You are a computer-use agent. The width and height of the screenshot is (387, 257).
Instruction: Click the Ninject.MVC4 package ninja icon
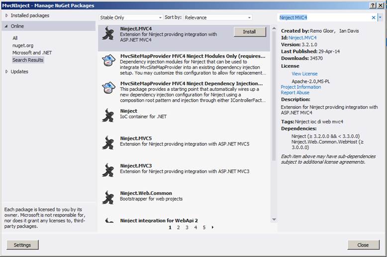tap(108, 33)
